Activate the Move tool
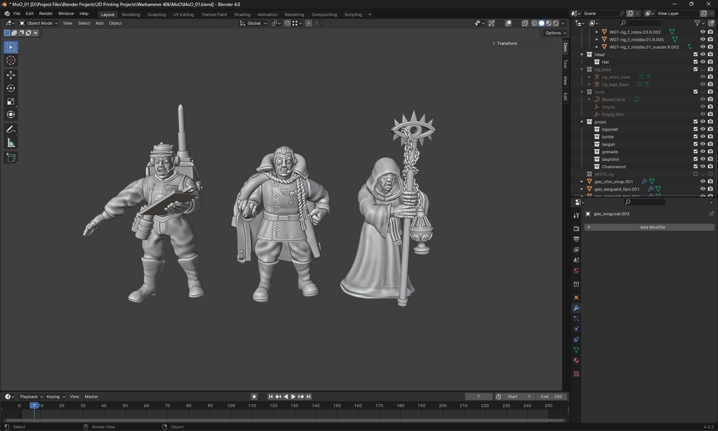718x431 pixels. click(10, 75)
